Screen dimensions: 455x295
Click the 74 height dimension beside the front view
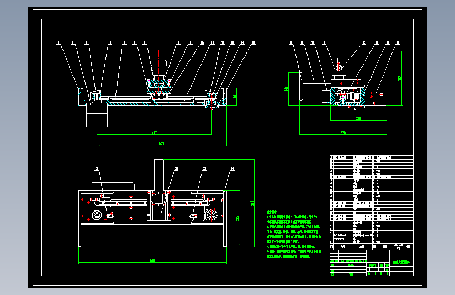235,97
